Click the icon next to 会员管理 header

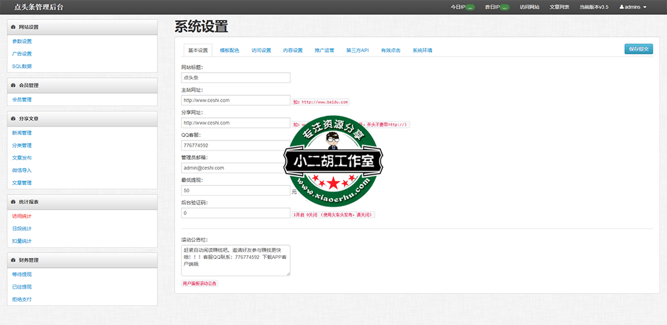click(13, 85)
